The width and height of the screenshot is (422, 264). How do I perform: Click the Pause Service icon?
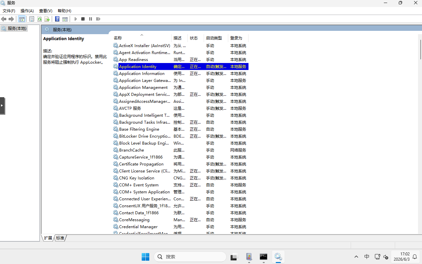[91, 19]
